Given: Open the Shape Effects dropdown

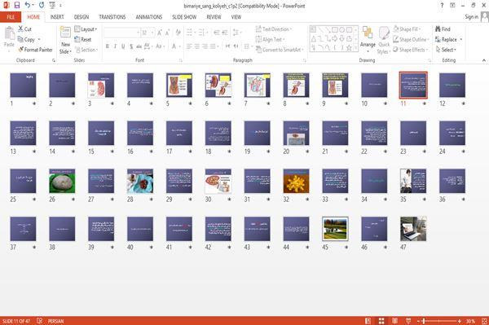Looking at the screenshot, I should [x=411, y=50].
